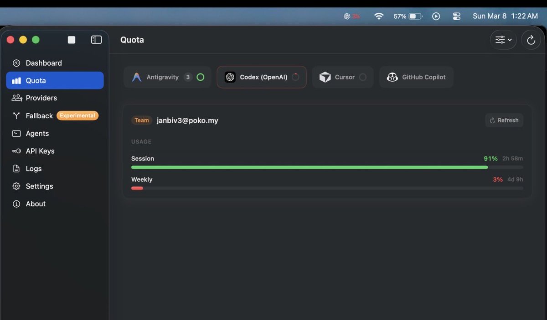Click the API Keys key icon
The height and width of the screenshot is (320, 547).
pos(16,151)
